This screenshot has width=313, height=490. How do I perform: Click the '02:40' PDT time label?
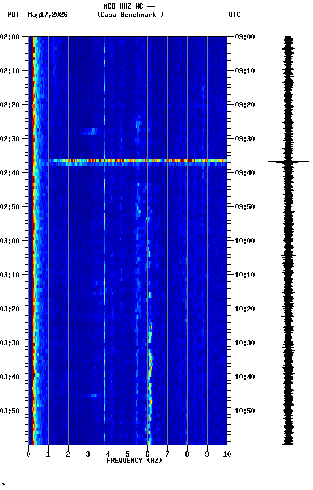(x=10, y=173)
